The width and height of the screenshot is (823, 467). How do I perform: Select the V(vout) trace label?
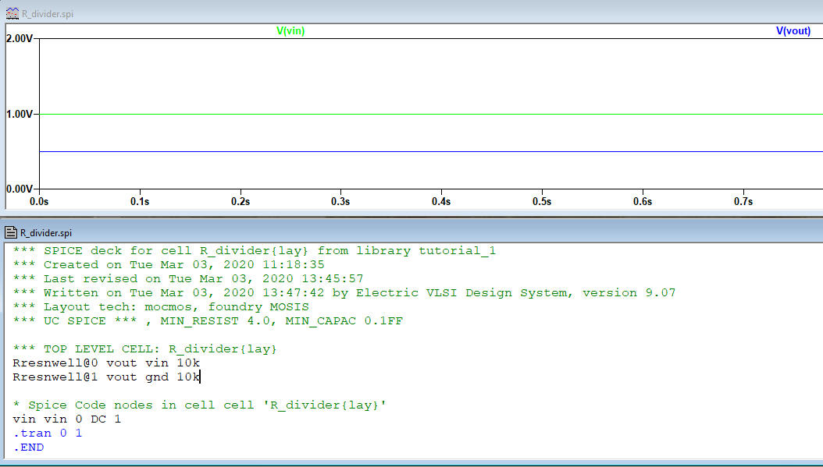click(793, 30)
